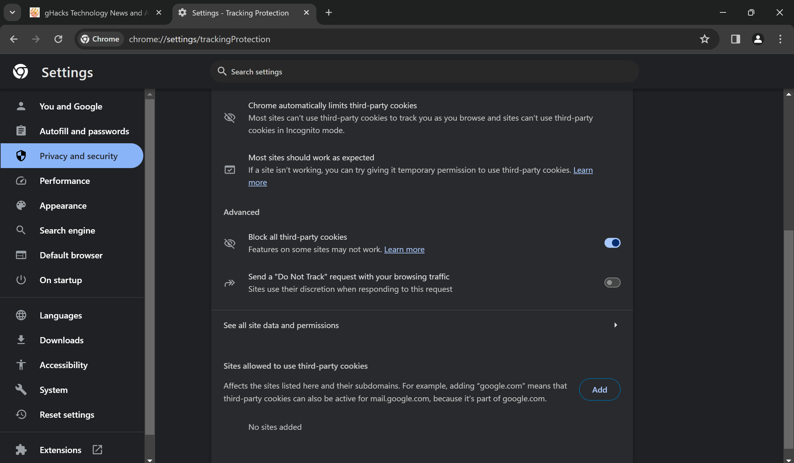Open the side panel icon
This screenshot has height=463, width=794.
(x=735, y=39)
